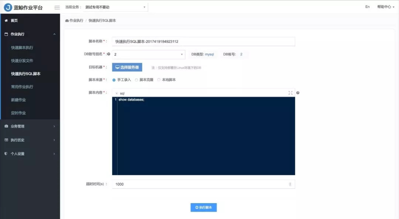Open the DB账号别名 dropdown

149,54
